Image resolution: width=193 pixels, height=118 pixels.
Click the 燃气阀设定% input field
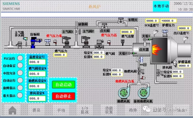coord(37,74)
